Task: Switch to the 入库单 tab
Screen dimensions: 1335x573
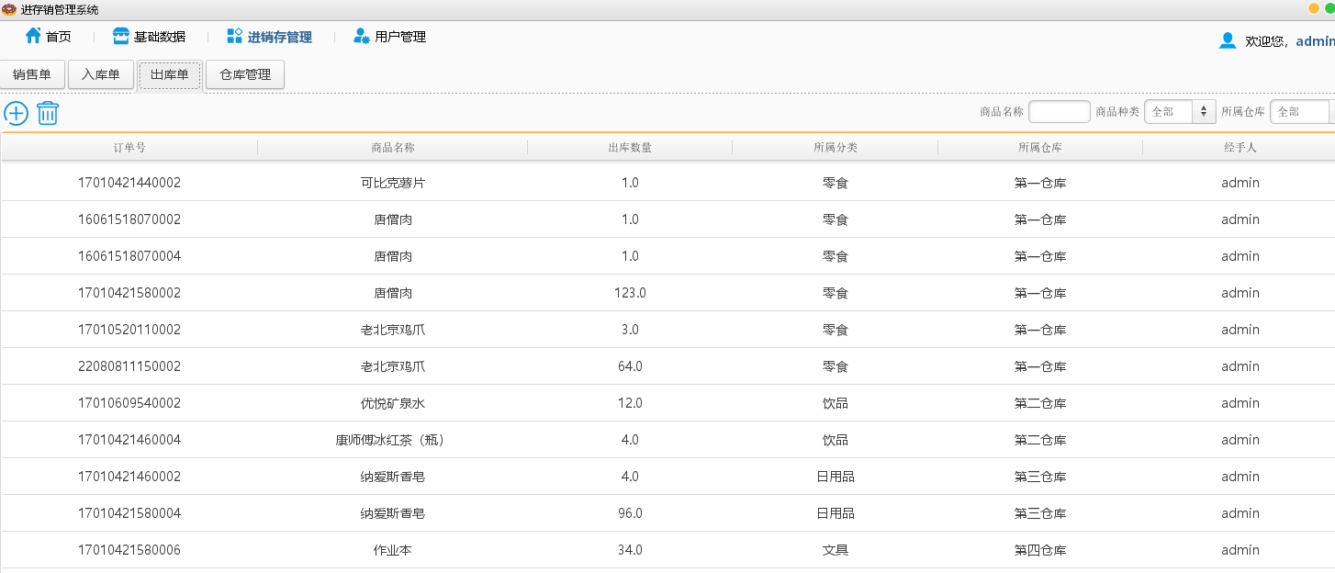Action: coord(101,73)
